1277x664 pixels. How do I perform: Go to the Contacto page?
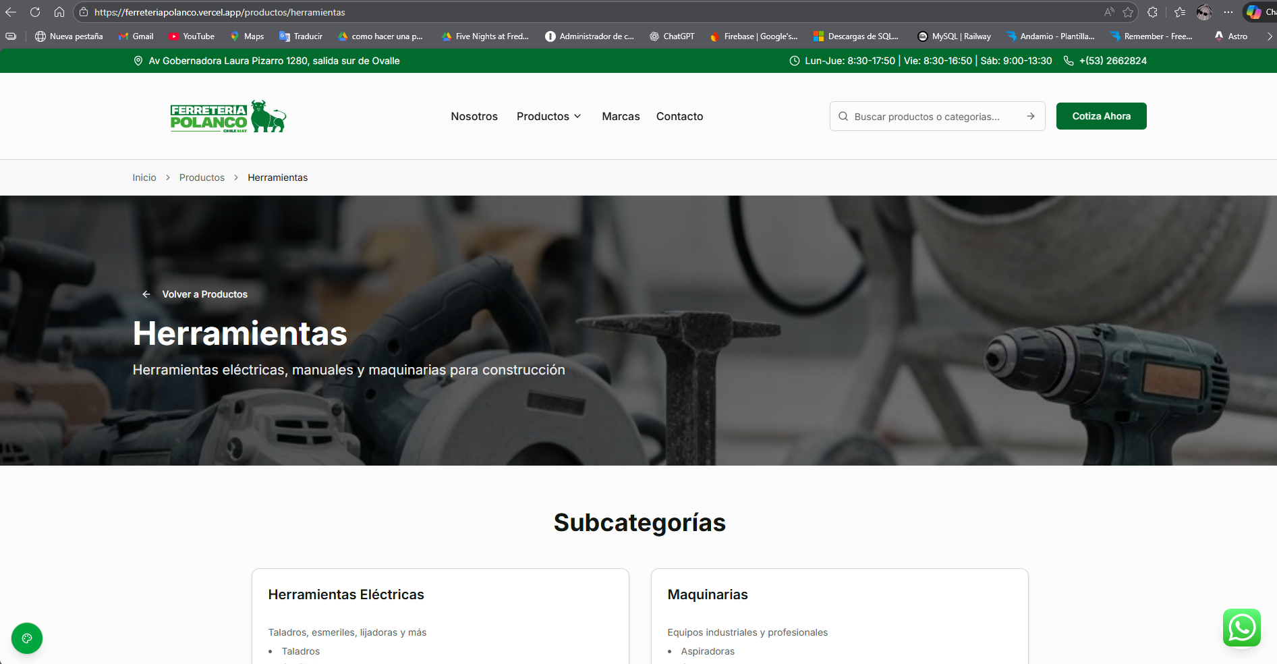click(679, 116)
